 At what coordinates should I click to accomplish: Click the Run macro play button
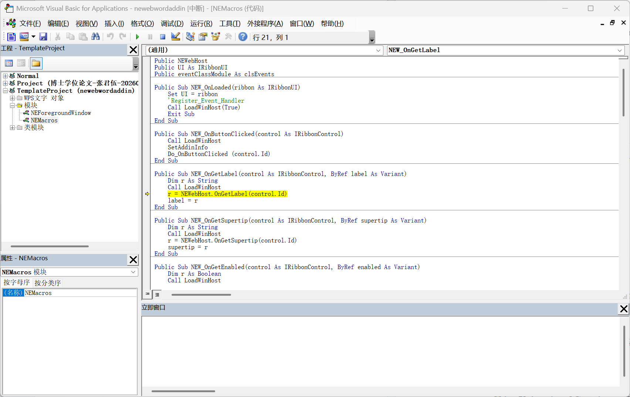(x=138, y=37)
